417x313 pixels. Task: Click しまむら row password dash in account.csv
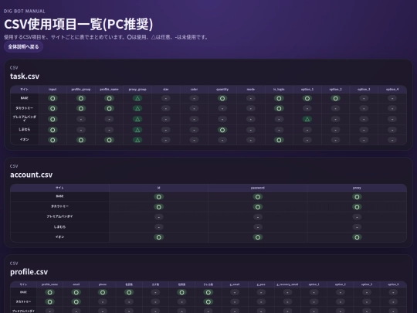(258, 227)
